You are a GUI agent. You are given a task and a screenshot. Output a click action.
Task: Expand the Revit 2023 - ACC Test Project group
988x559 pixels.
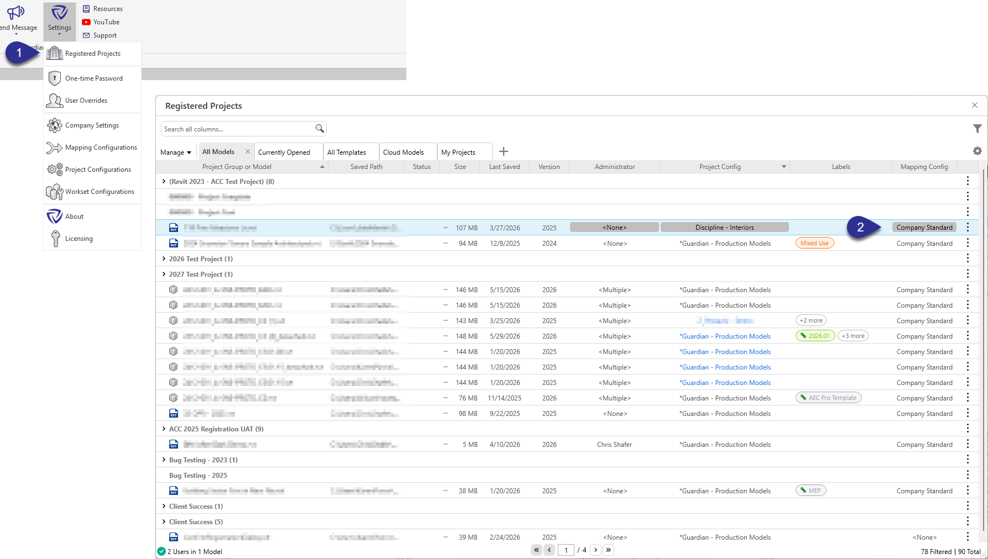tap(164, 181)
